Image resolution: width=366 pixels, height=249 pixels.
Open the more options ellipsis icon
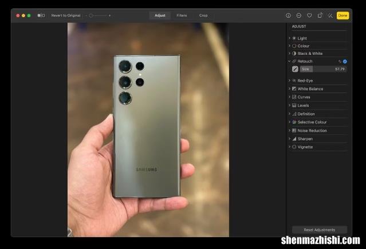(299, 15)
